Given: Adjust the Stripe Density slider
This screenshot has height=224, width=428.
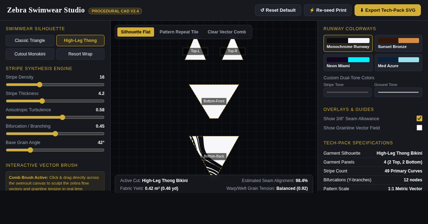Looking at the screenshot, I should (x=55, y=85).
